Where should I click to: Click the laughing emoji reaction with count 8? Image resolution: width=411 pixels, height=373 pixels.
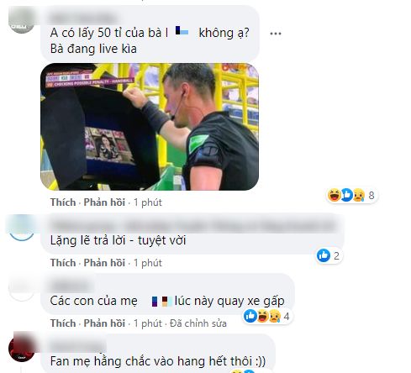pos(335,195)
